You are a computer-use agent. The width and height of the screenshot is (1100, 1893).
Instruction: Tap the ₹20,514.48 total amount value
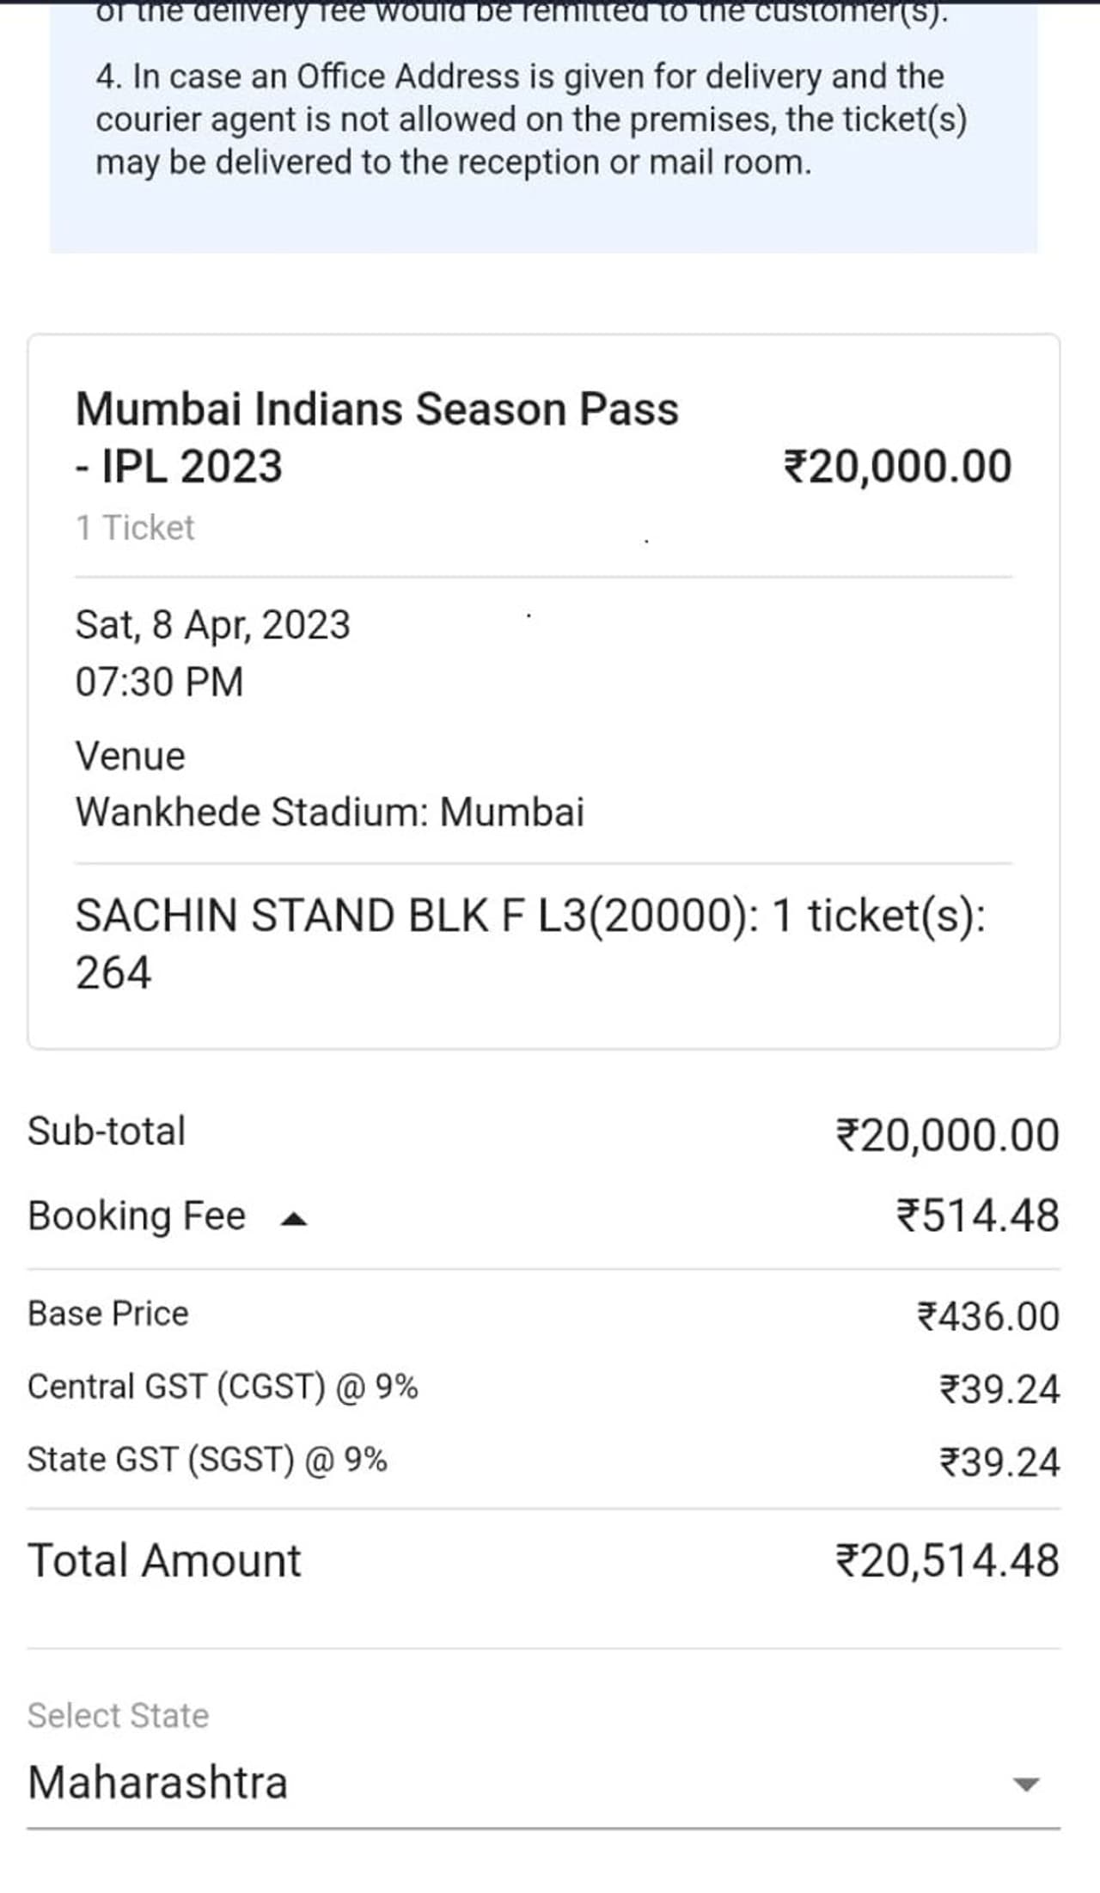tap(947, 1560)
